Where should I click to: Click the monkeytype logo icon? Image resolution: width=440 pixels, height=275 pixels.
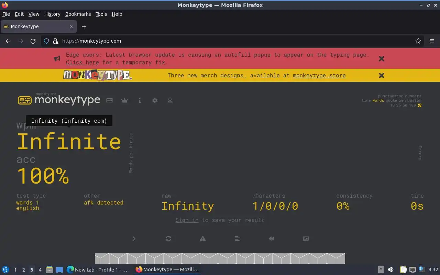[25, 100]
